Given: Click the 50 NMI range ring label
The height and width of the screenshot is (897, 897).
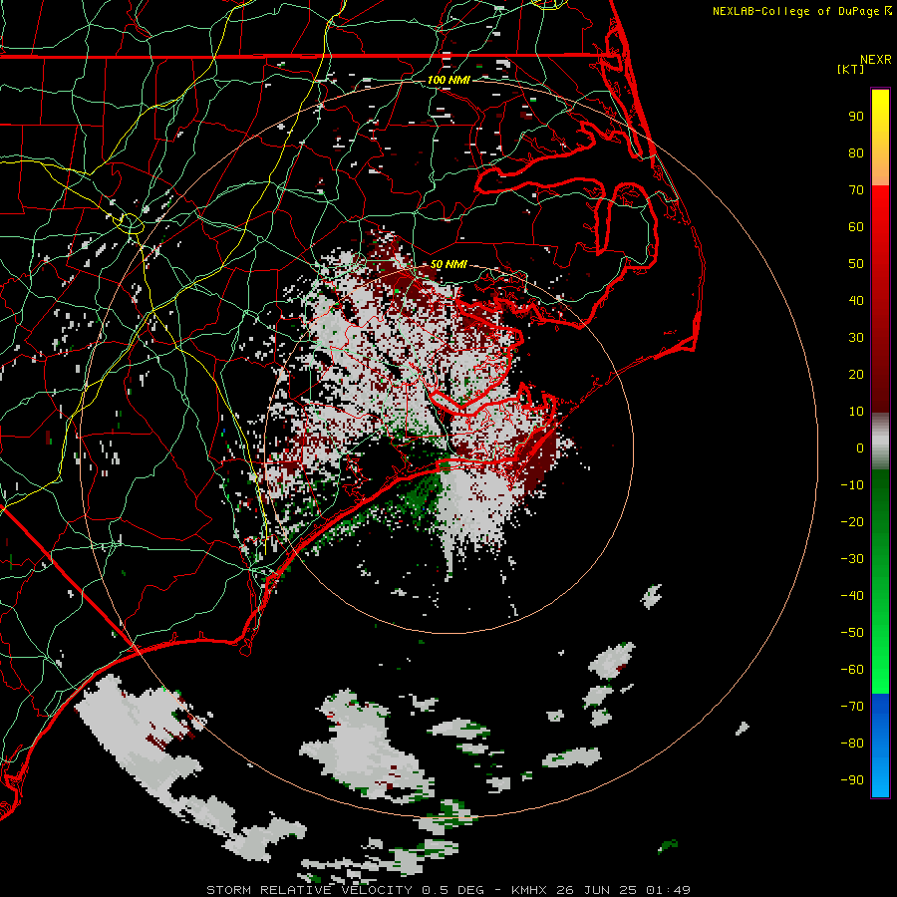Looking at the screenshot, I should coord(448,264).
